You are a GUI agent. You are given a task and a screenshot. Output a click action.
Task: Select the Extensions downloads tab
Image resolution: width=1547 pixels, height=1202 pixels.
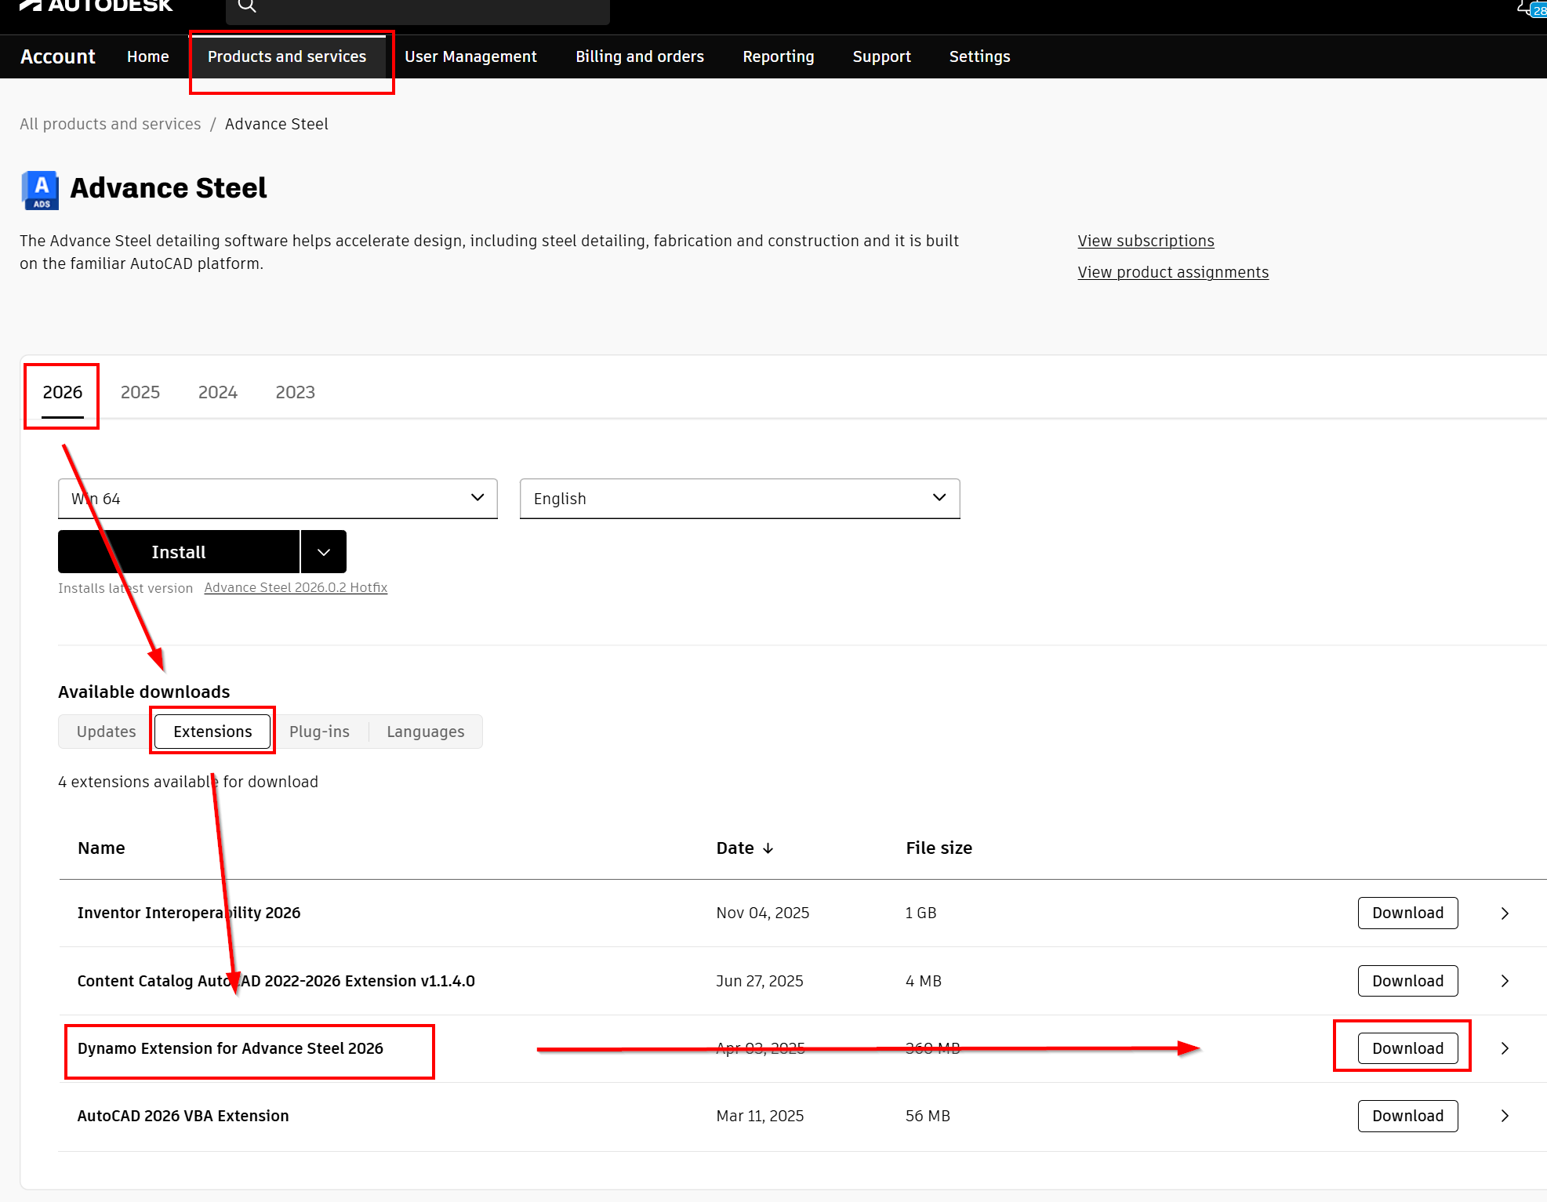pos(212,732)
